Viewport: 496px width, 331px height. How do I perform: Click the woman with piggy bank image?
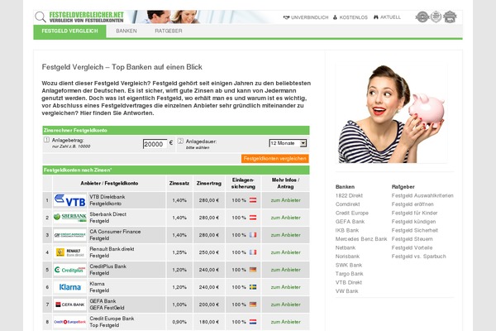(x=392, y=113)
